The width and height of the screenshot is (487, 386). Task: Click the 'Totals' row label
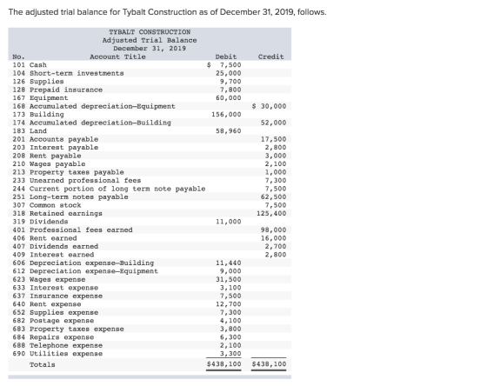click(x=43, y=364)
